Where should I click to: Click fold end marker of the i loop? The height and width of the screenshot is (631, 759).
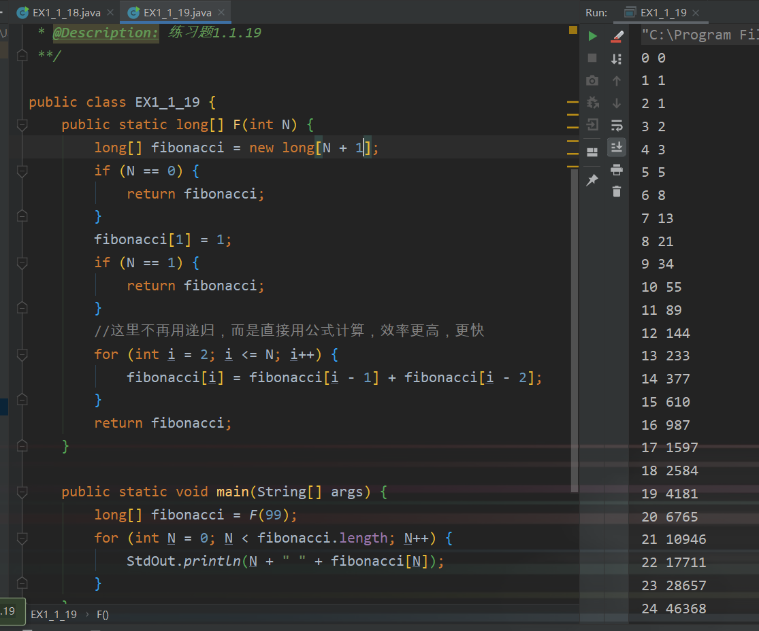tap(22, 400)
